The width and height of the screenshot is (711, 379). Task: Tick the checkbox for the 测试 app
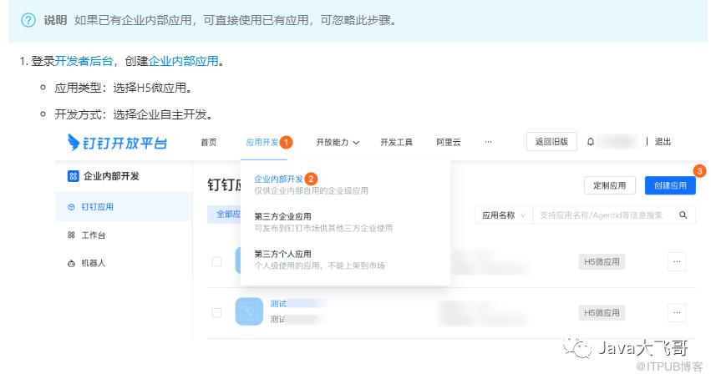[x=216, y=312]
